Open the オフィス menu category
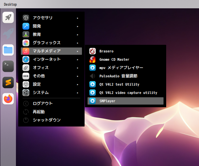 [x=51, y=68]
